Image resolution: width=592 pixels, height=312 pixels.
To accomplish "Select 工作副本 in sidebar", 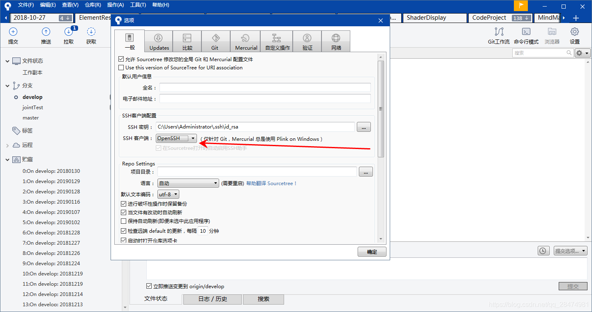I will coord(32,73).
